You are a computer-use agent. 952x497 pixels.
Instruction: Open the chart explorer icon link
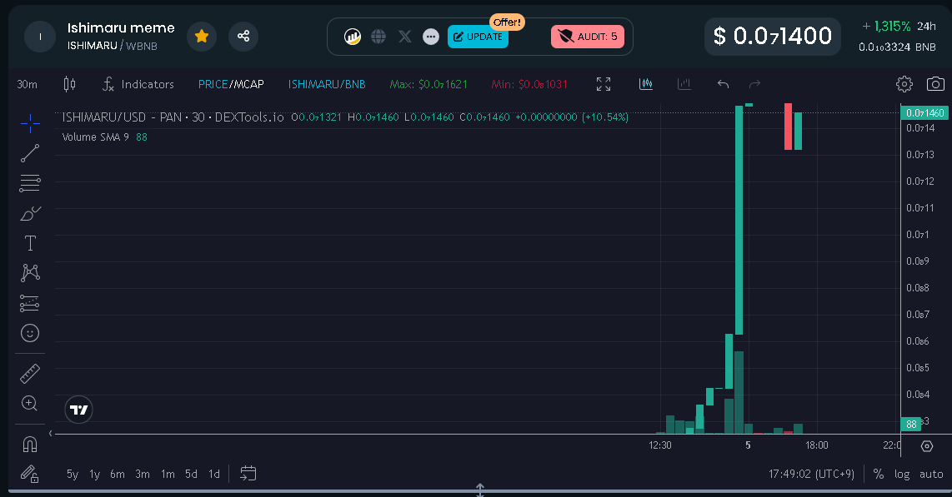coord(353,37)
